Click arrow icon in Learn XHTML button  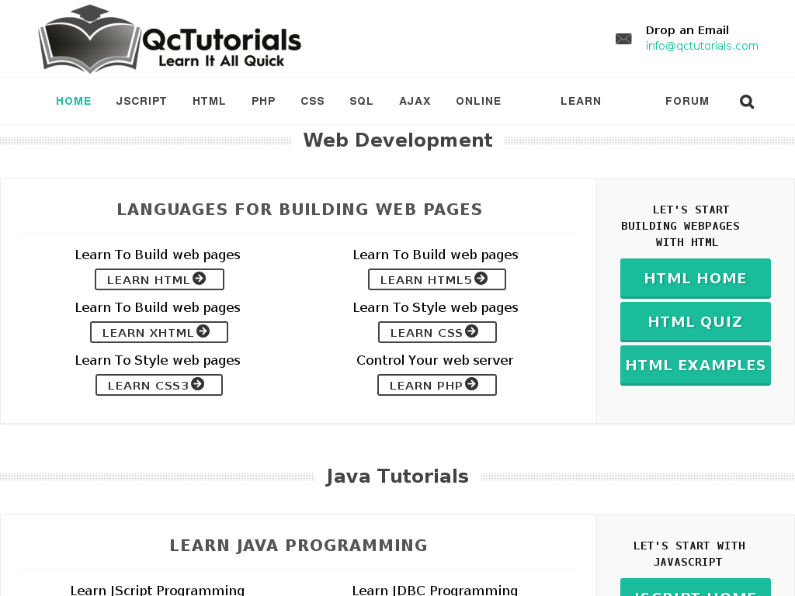203,331
